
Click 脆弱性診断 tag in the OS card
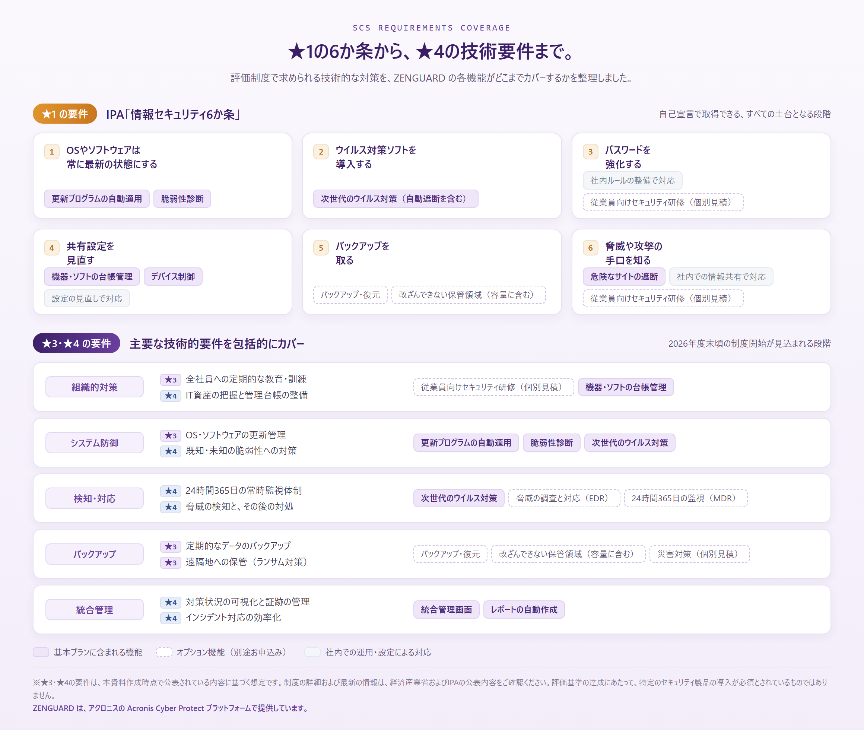pos(182,199)
